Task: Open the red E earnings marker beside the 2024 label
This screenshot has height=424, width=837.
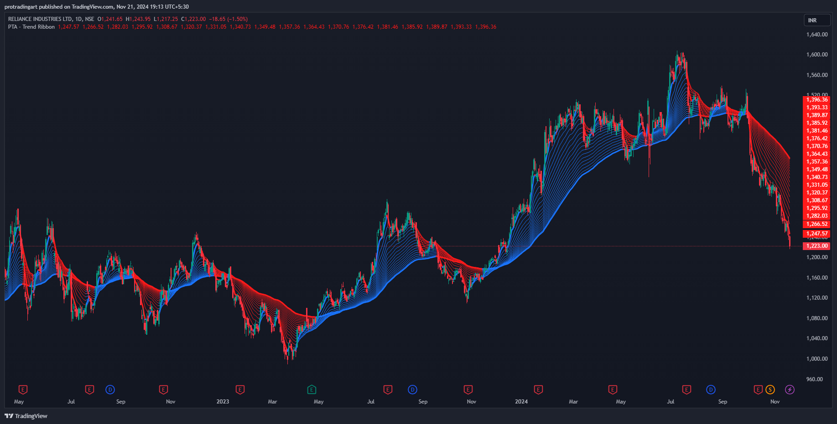Action: click(538, 389)
